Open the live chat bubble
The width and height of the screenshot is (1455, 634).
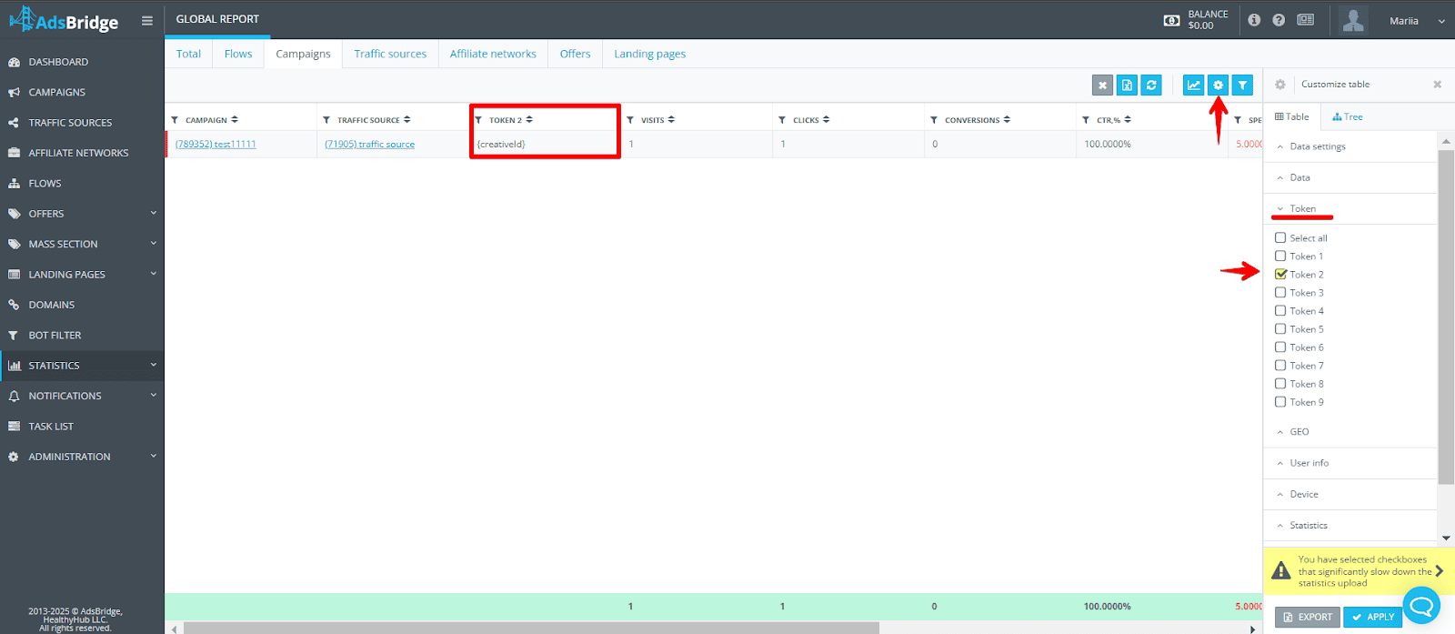pyautogui.click(x=1421, y=605)
